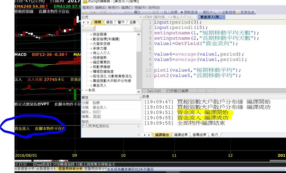
Task: Select the 搜尋結果 output tab
Action: pos(200,135)
